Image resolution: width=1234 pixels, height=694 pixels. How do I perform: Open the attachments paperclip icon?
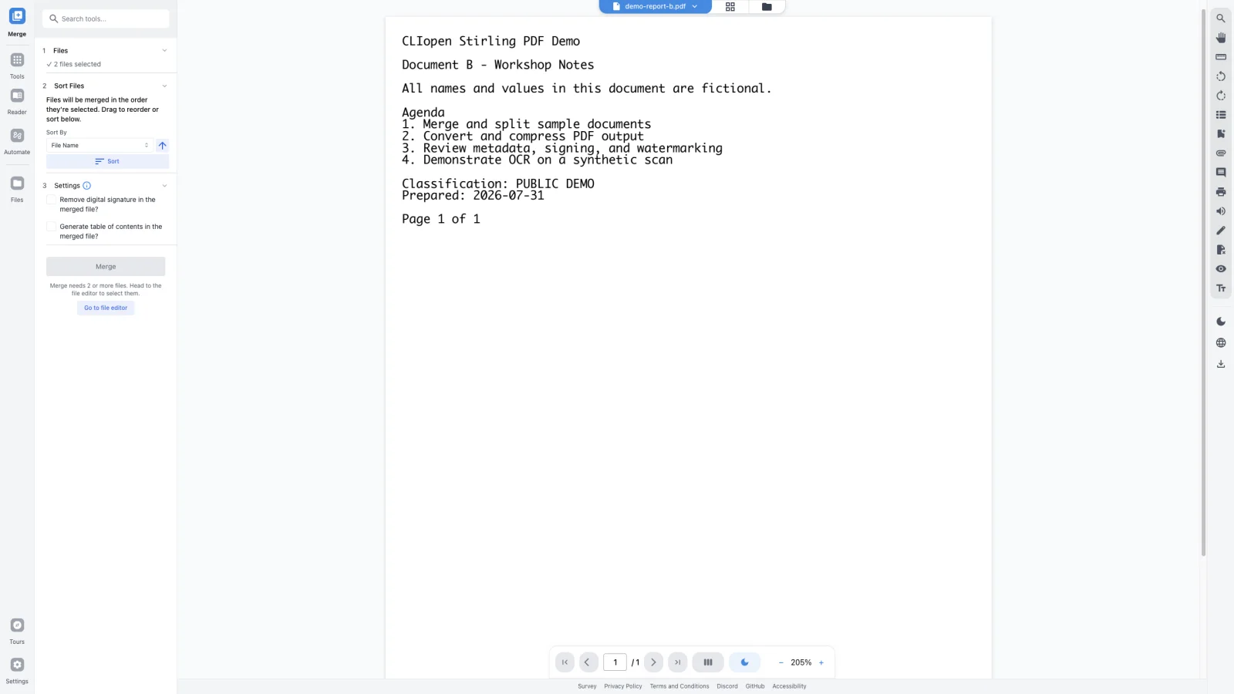pyautogui.click(x=1221, y=153)
